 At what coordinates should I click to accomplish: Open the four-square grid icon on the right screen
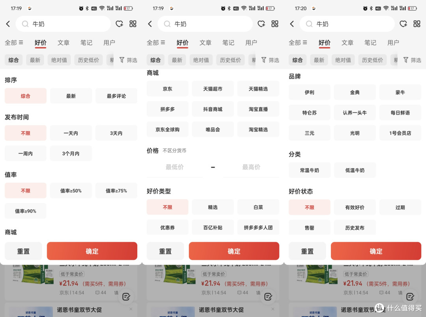point(417,24)
